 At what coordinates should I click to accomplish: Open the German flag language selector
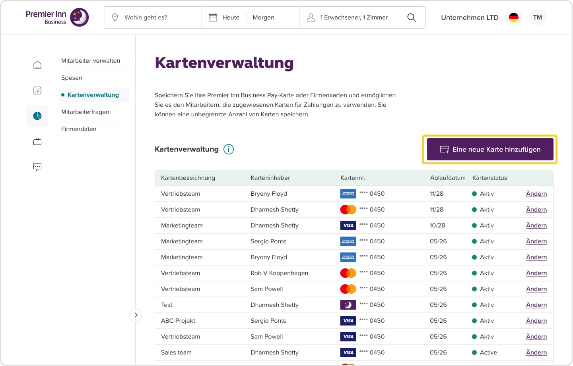coord(513,17)
